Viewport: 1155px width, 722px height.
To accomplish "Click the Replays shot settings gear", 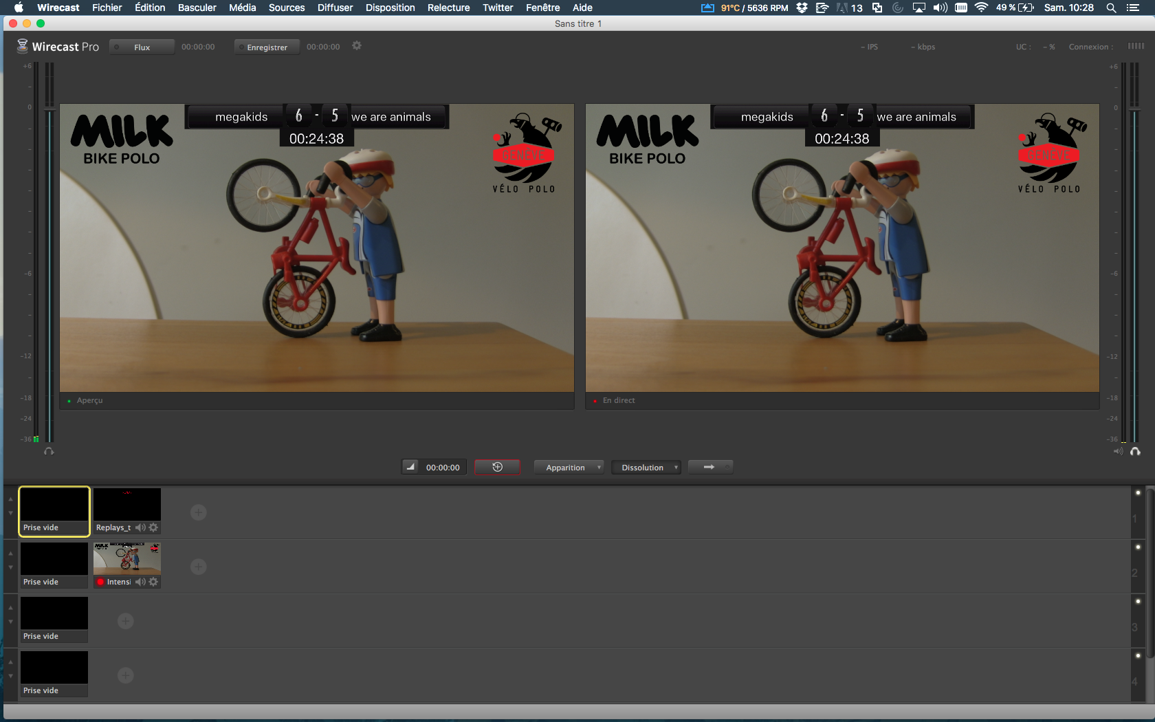I will pyautogui.click(x=153, y=527).
